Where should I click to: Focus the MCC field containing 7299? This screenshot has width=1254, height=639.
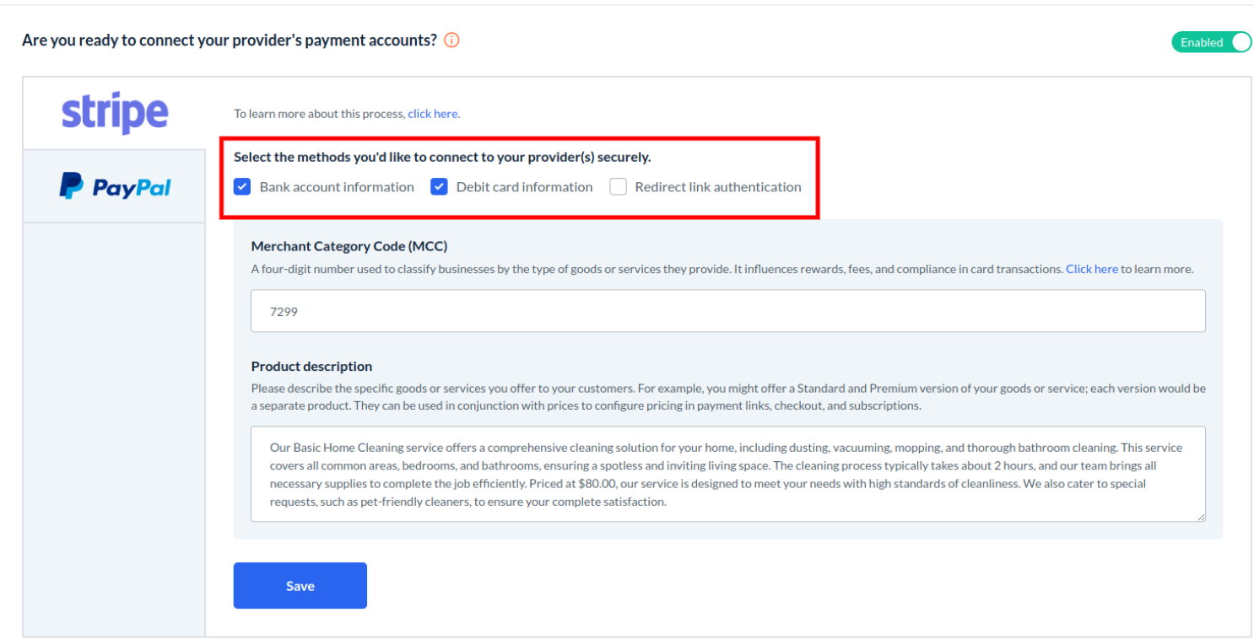pos(727,311)
